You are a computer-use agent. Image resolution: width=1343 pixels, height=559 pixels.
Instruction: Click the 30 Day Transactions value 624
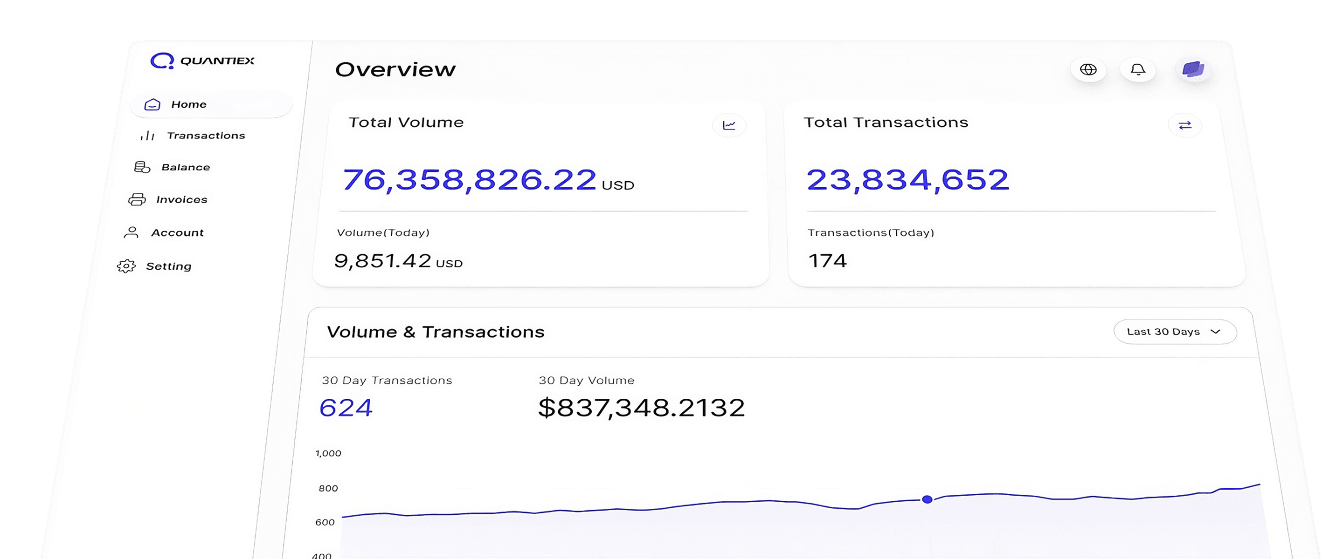click(346, 409)
